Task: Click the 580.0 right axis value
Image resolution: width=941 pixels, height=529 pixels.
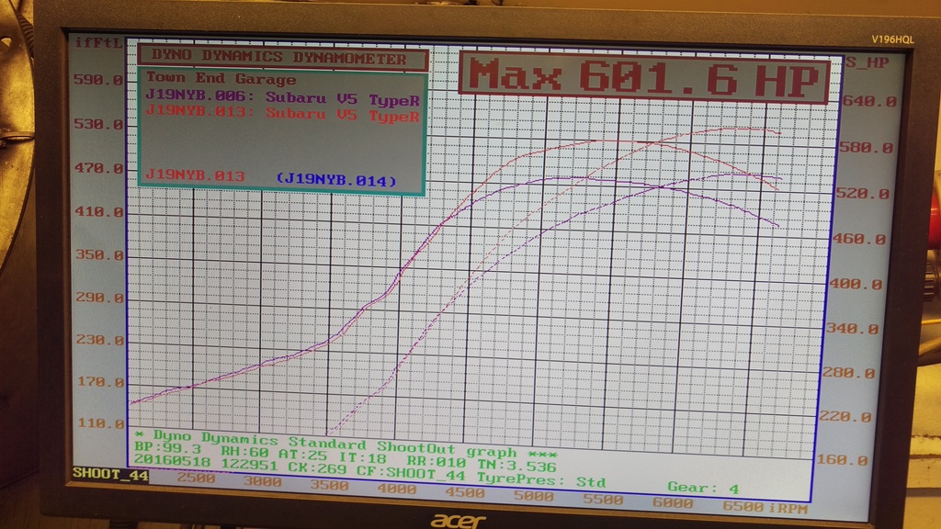Action: [866, 148]
